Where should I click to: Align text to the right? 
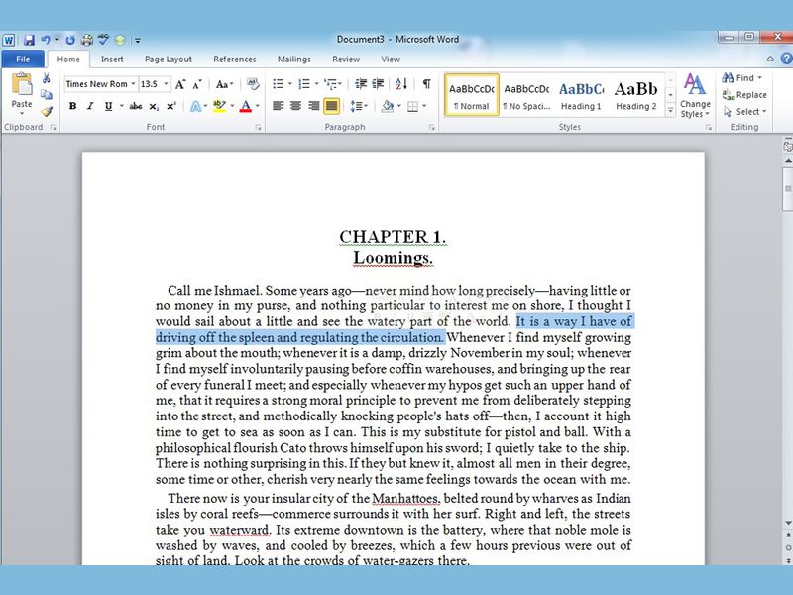pyautogui.click(x=313, y=106)
